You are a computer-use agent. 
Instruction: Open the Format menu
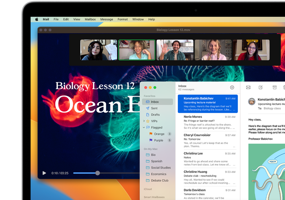coord(123,19)
